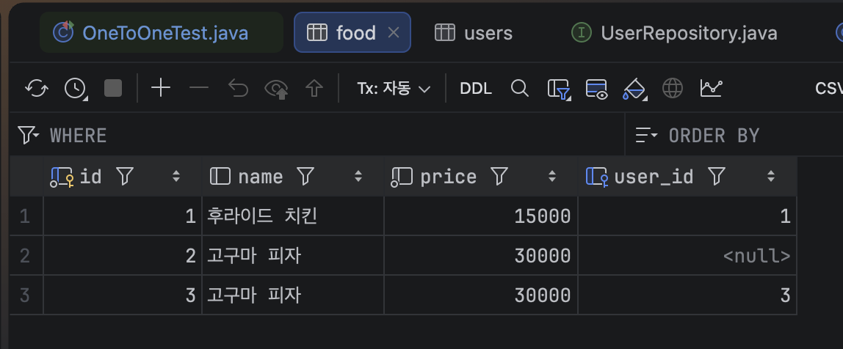Open the OneToOneTest.java tab

pos(161,33)
